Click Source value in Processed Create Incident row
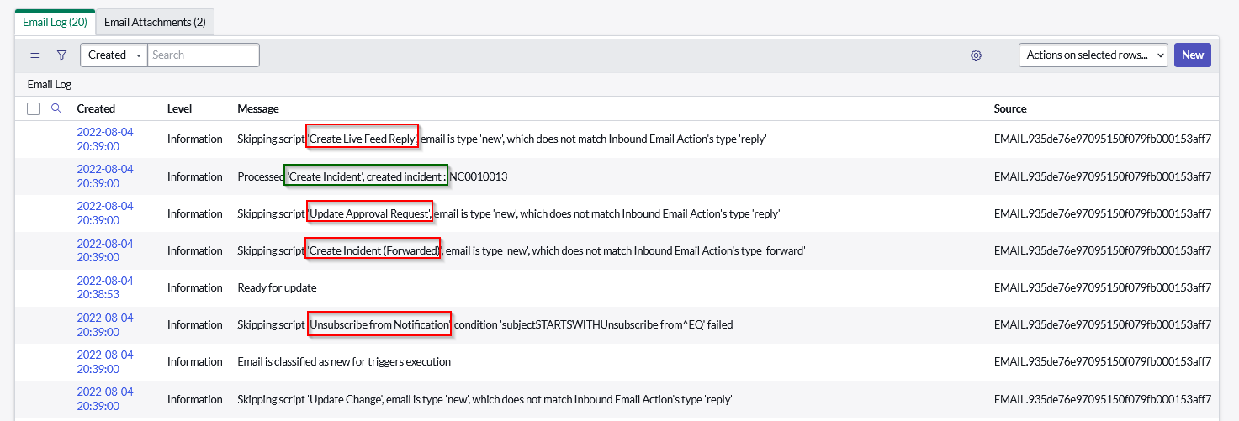The width and height of the screenshot is (1239, 421). pyautogui.click(x=1103, y=176)
